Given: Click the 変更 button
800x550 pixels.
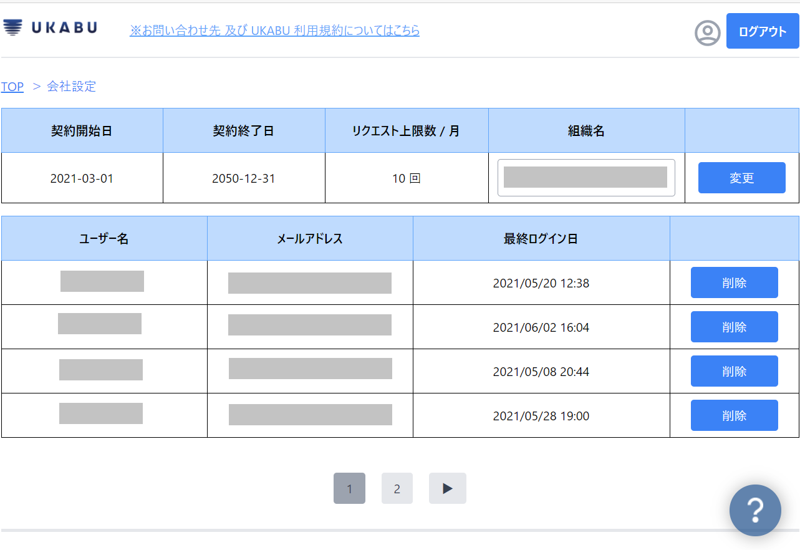Looking at the screenshot, I should [x=742, y=178].
